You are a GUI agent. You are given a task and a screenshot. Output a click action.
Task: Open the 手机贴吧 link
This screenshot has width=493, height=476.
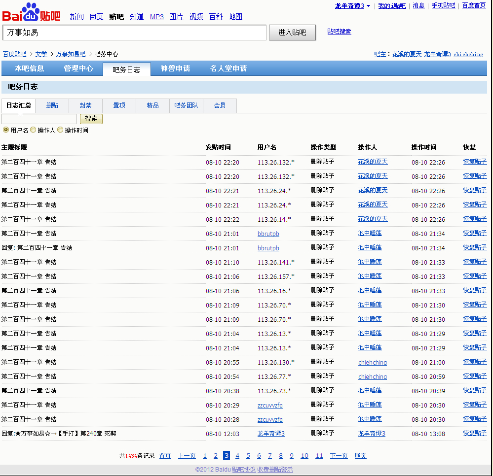tap(443, 5)
